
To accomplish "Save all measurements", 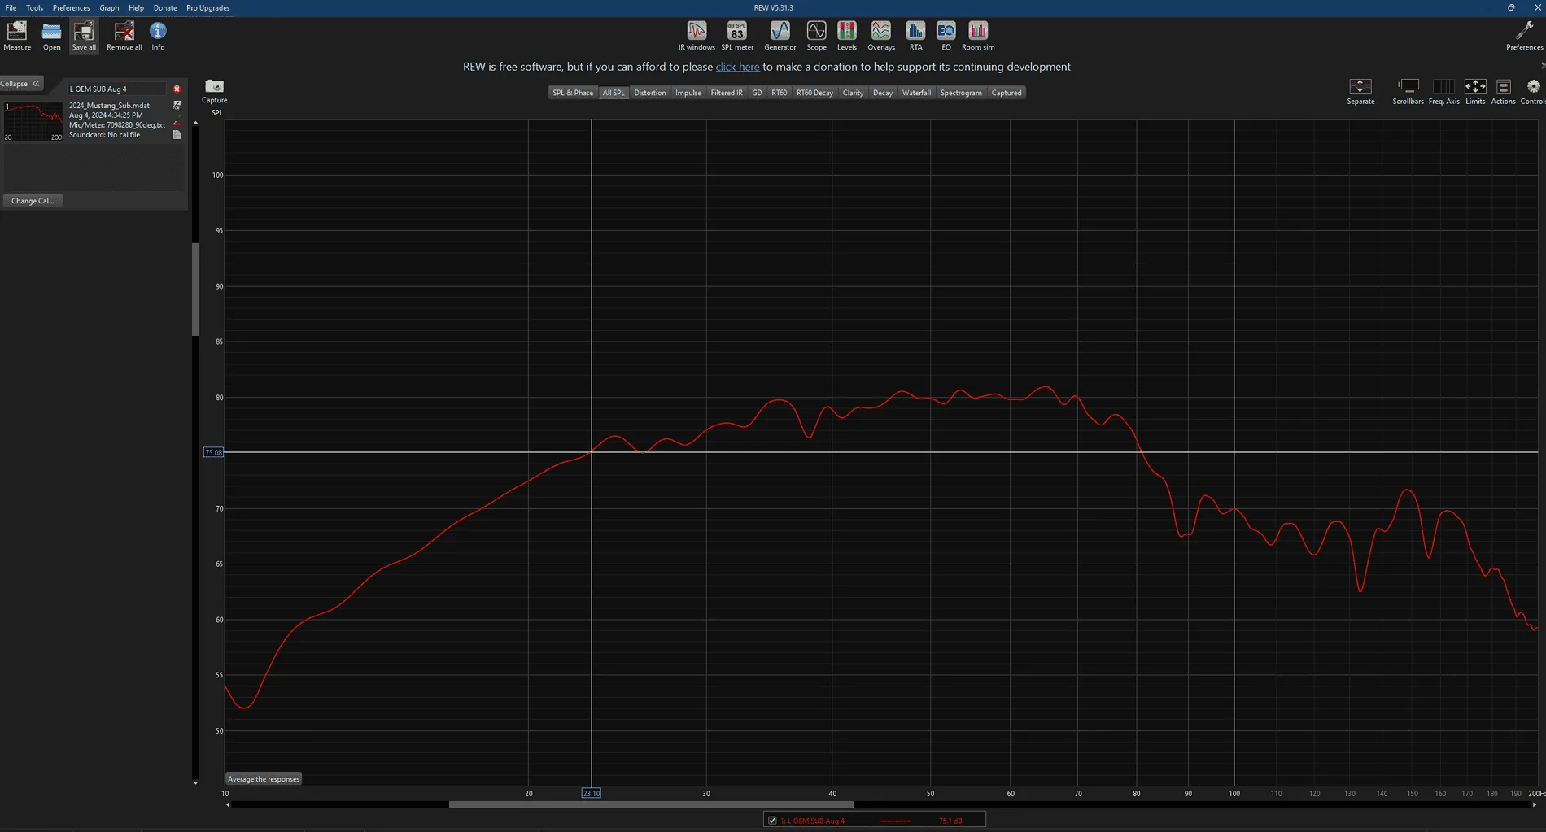I will click(84, 36).
